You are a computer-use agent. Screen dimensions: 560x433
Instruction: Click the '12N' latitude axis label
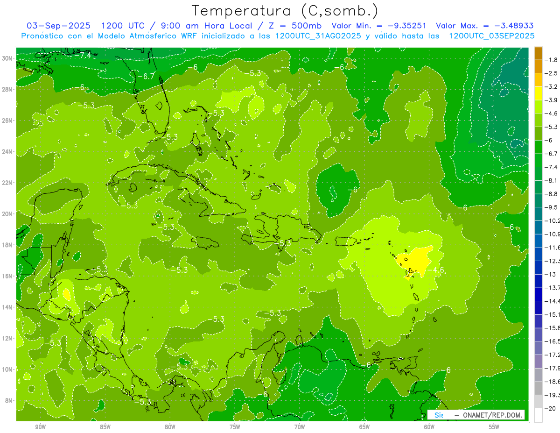pos(7,338)
